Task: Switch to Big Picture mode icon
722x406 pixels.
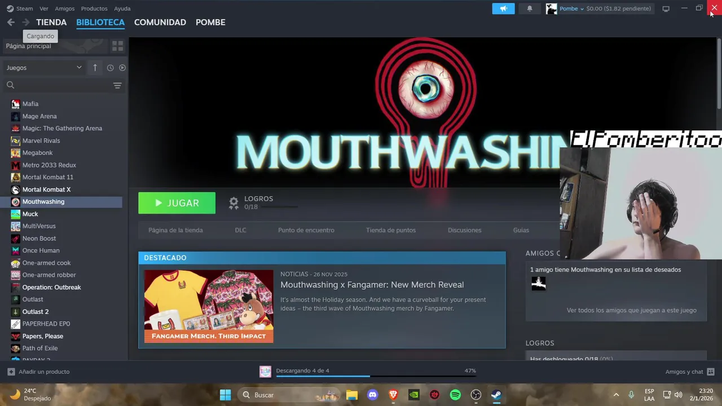Action: tap(666, 8)
